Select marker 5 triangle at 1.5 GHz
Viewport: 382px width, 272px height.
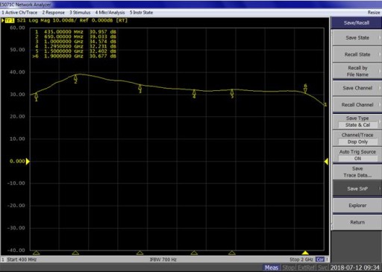tap(232, 92)
